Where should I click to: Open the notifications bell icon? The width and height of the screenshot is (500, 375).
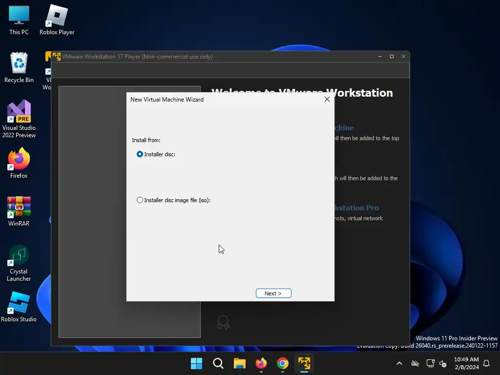[x=486, y=363]
